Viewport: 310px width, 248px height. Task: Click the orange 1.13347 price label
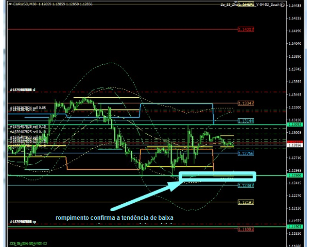[x=246, y=103]
